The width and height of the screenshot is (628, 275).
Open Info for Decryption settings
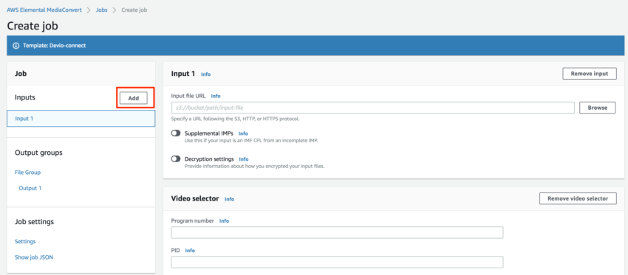pos(244,159)
